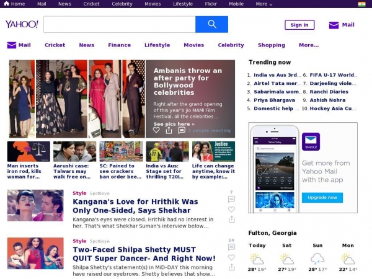The height and width of the screenshot is (279, 372).
Task: Click '1 people reacting' text
Action: tap(210, 130)
